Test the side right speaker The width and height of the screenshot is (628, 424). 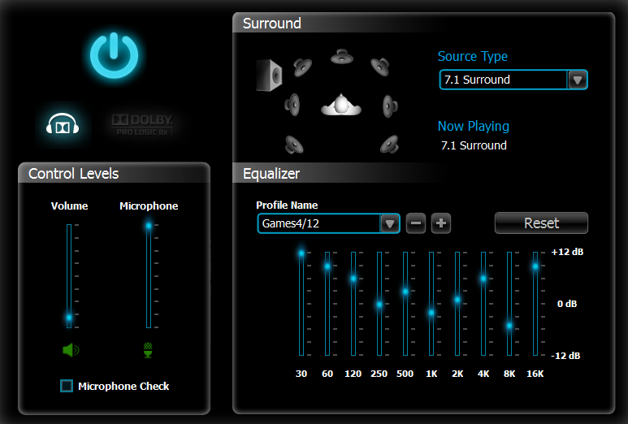coord(390,106)
